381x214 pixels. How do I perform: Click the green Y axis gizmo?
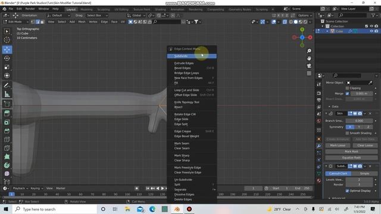point(302,30)
